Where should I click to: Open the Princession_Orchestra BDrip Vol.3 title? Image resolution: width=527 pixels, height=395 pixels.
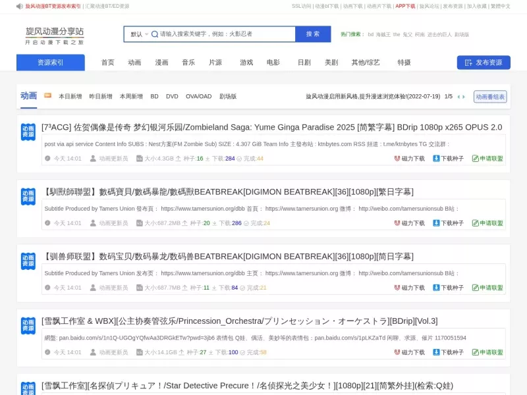[x=240, y=321]
